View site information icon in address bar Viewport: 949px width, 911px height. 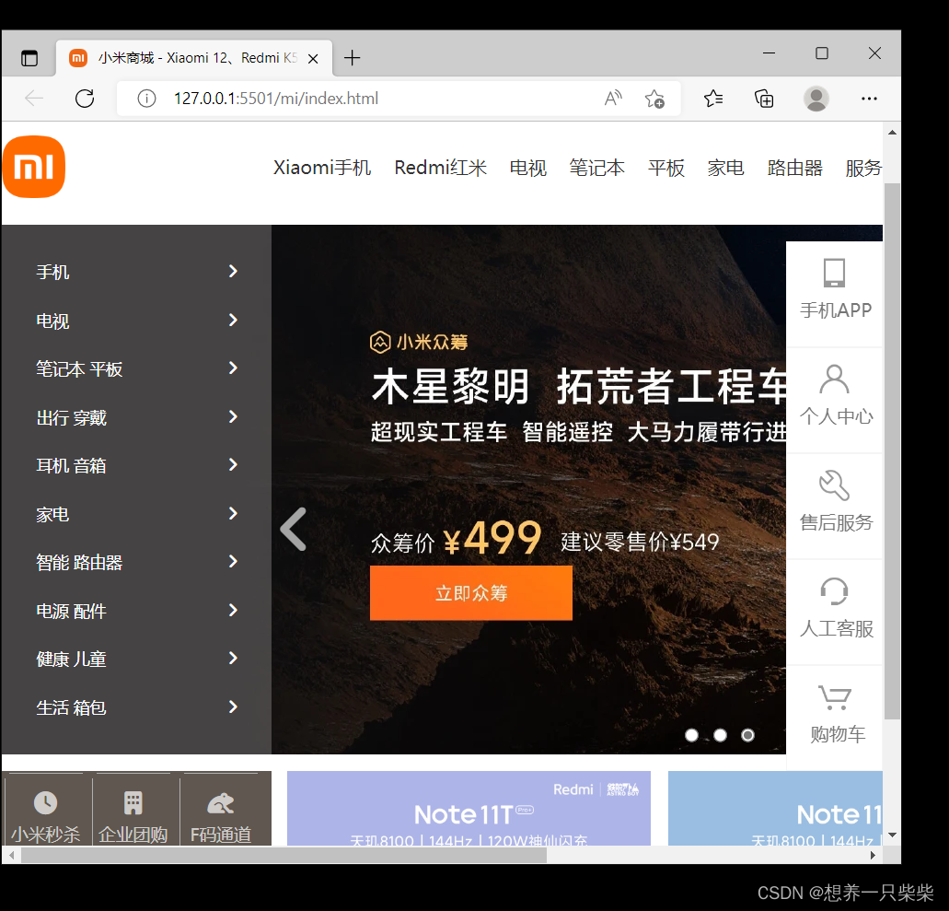pyautogui.click(x=146, y=99)
